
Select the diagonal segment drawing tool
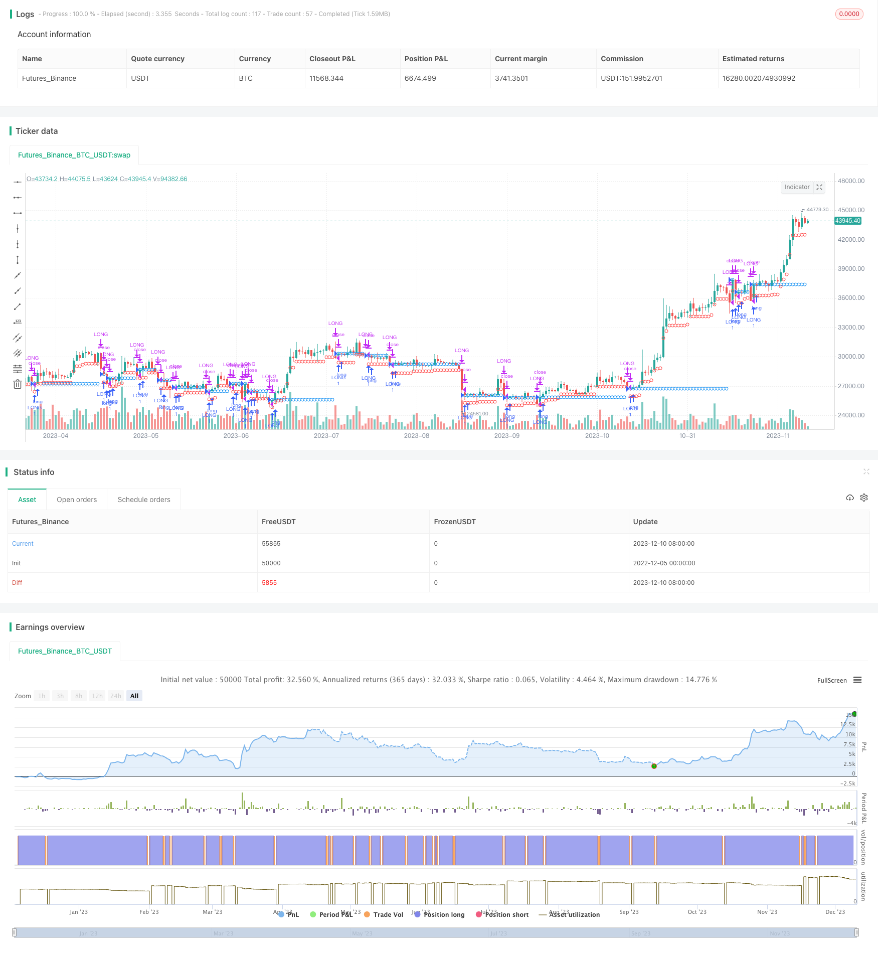coord(18,306)
